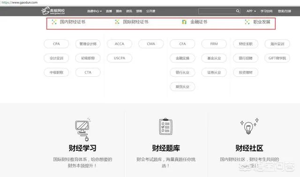Click the 财经社区 heading

(249, 148)
